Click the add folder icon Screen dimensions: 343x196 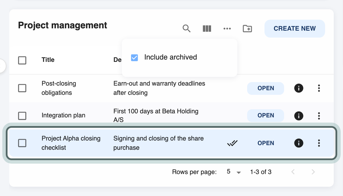[x=247, y=28]
